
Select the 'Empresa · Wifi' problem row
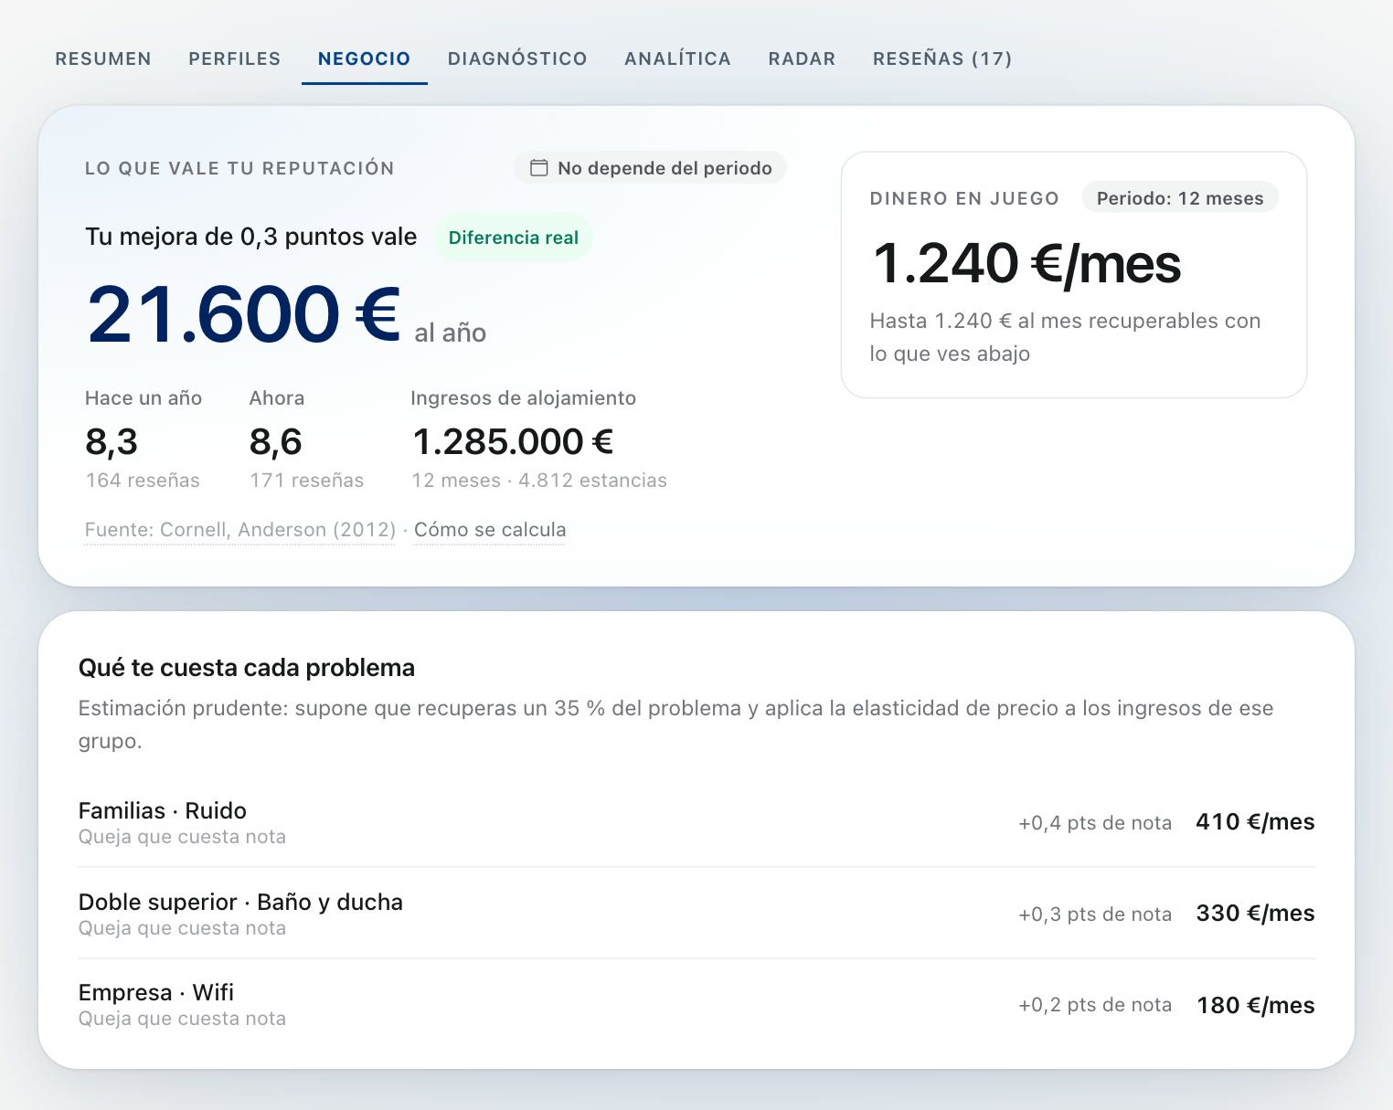[x=696, y=1005]
